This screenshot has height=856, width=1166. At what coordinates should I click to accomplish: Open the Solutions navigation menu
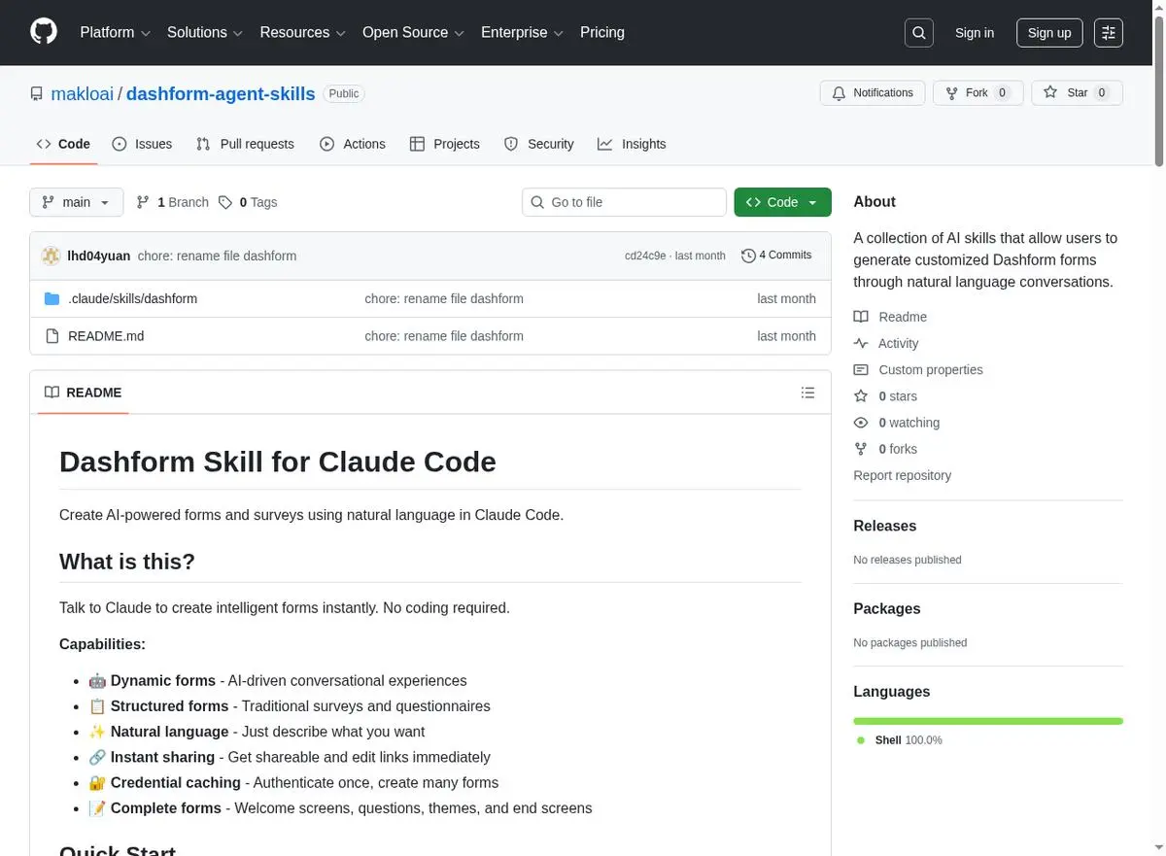203,32
